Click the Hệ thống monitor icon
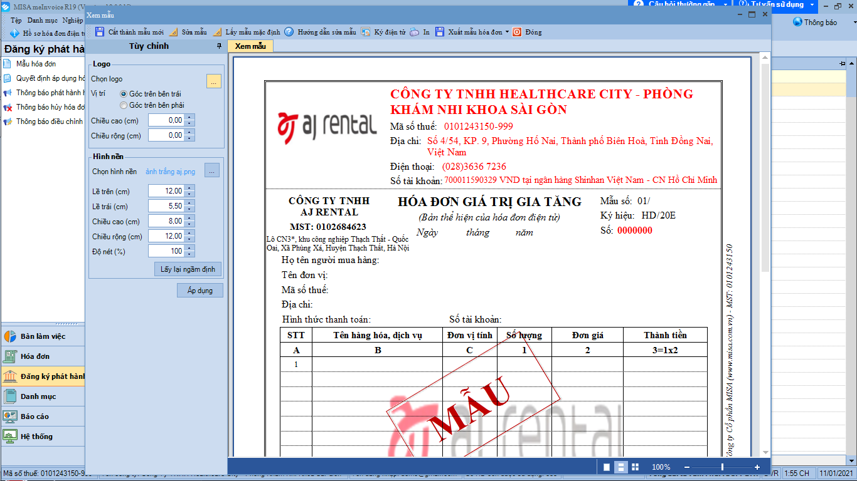Image resolution: width=857 pixels, height=481 pixels. (x=10, y=437)
